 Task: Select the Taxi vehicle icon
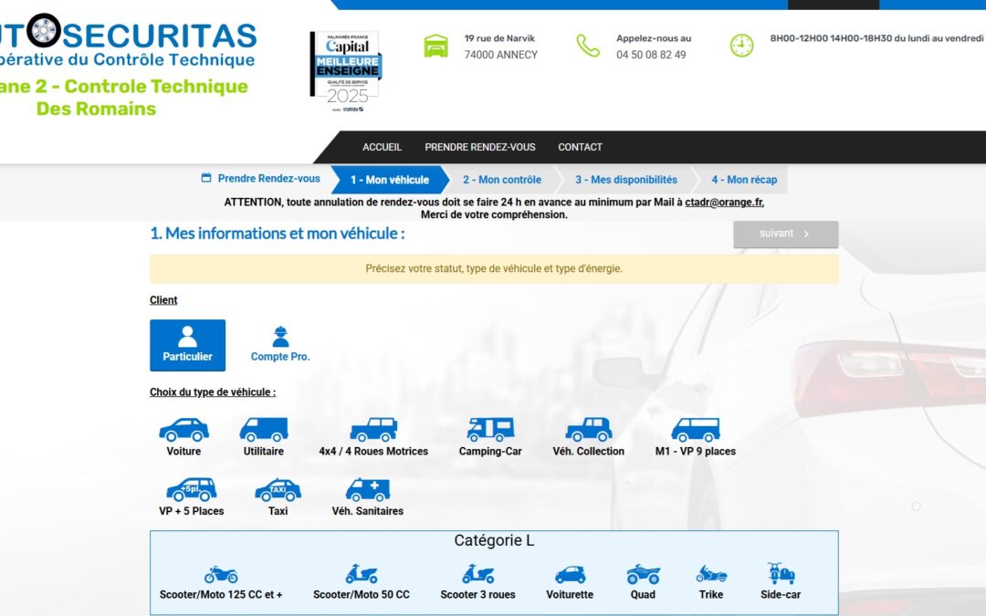[278, 490]
